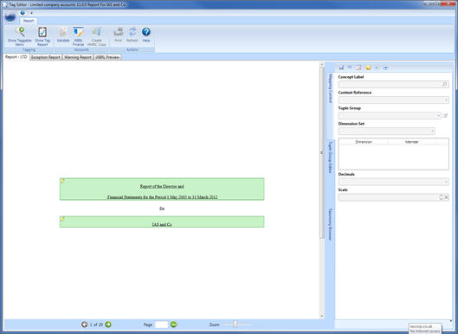Screen dimensions: 458x334
Task: Click the document vertical scrollbar
Action: pyautogui.click(x=322, y=152)
